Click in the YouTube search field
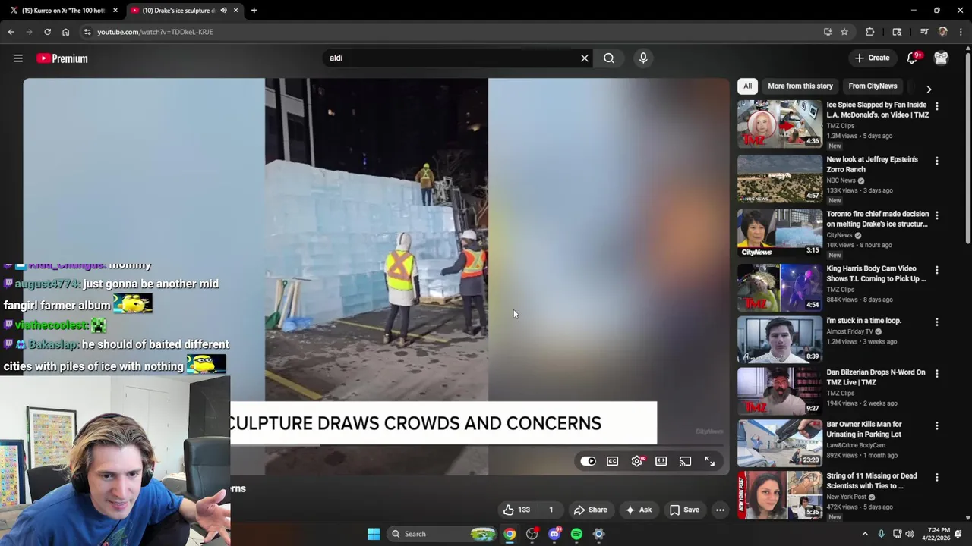The image size is (972, 546). coord(452,58)
